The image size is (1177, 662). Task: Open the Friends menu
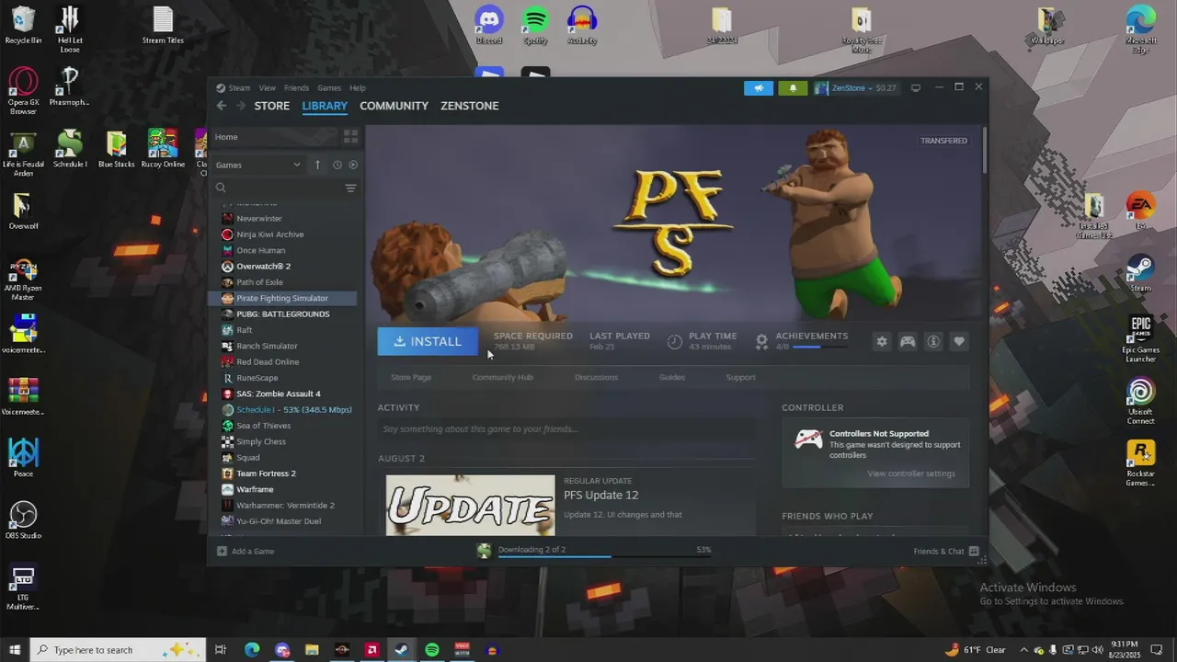[x=296, y=88]
